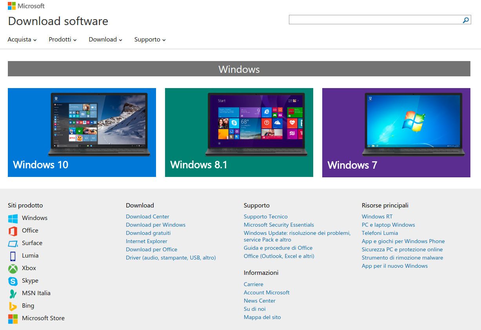Click the Microsoft logo at top
This screenshot has height=330, width=481.
26,6
